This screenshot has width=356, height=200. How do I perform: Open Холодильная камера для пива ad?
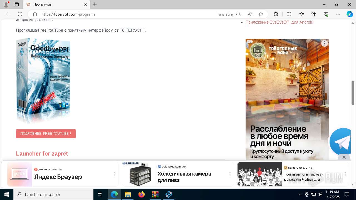[x=178, y=174]
